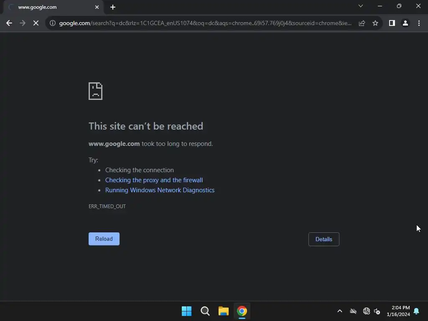Minimize the Chrome window
Viewport: 428px width, 321px height.
(x=380, y=6)
